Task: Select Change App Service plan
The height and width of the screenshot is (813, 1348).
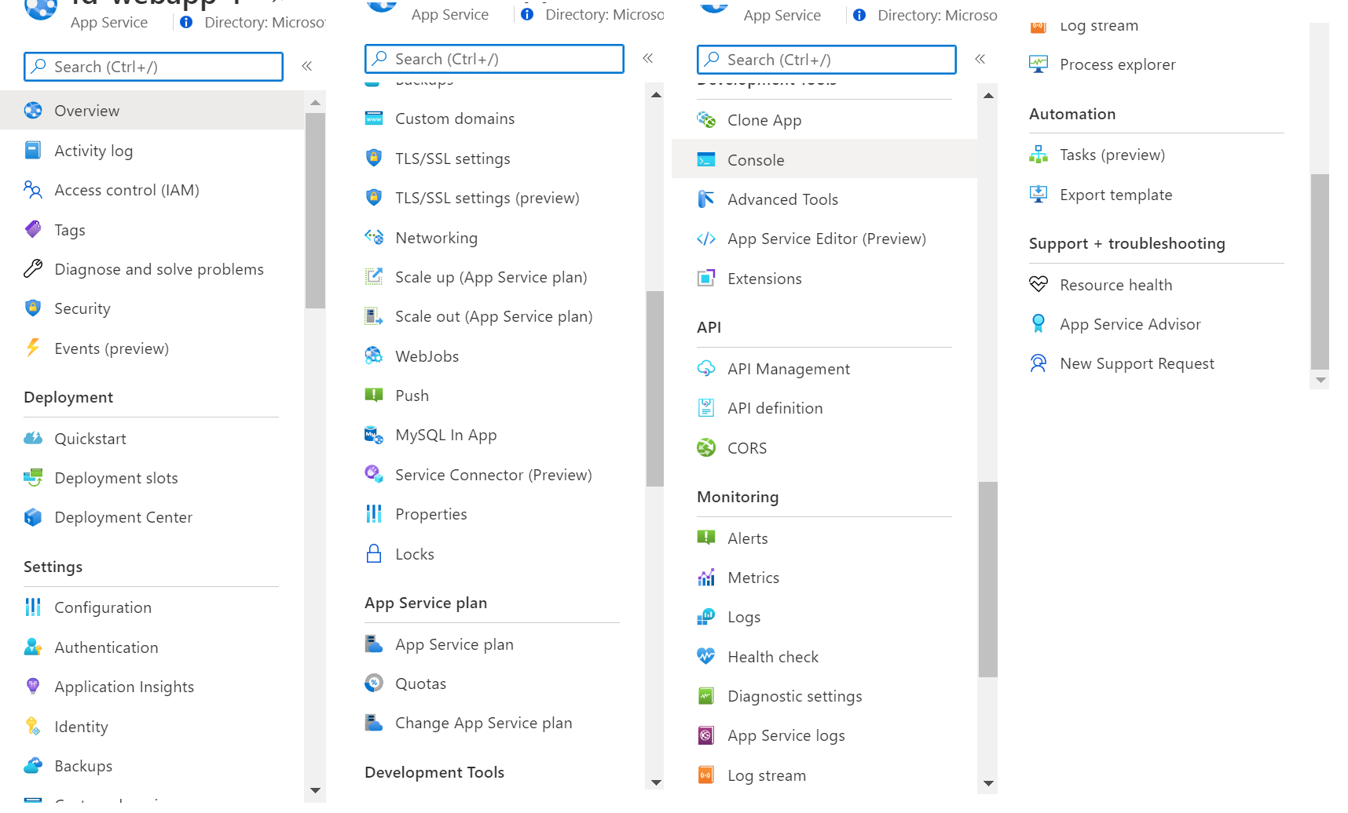Action: pyautogui.click(x=483, y=723)
